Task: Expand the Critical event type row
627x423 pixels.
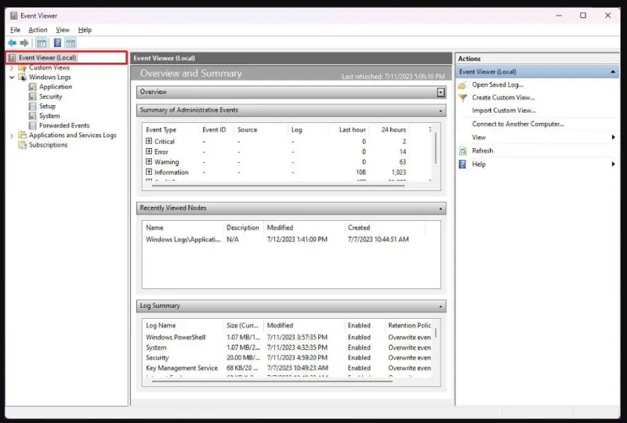Action: point(149,141)
